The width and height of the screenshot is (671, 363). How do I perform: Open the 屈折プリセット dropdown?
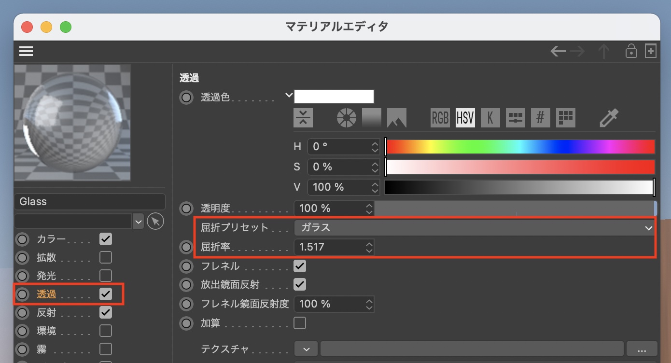click(474, 228)
